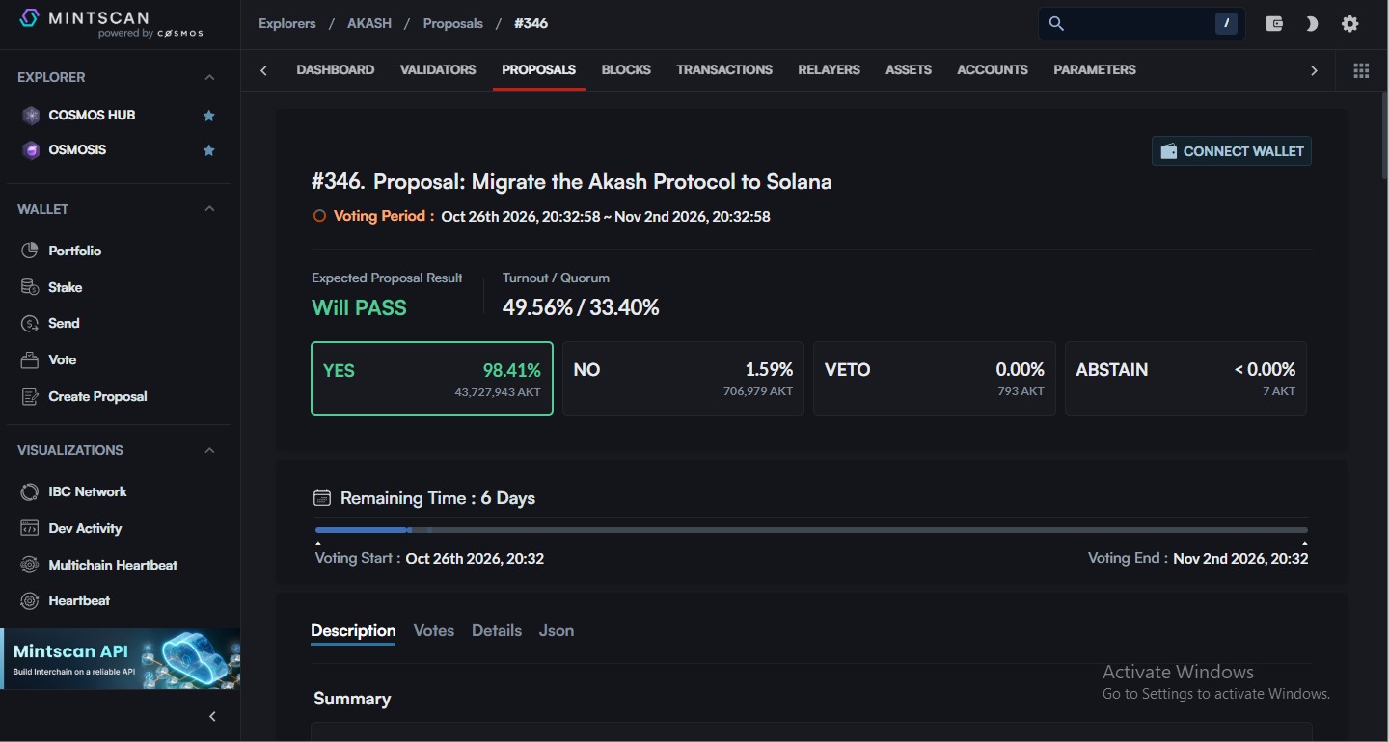Switch to the Validators tab
Screen dimensions: 1389x742
tap(438, 70)
